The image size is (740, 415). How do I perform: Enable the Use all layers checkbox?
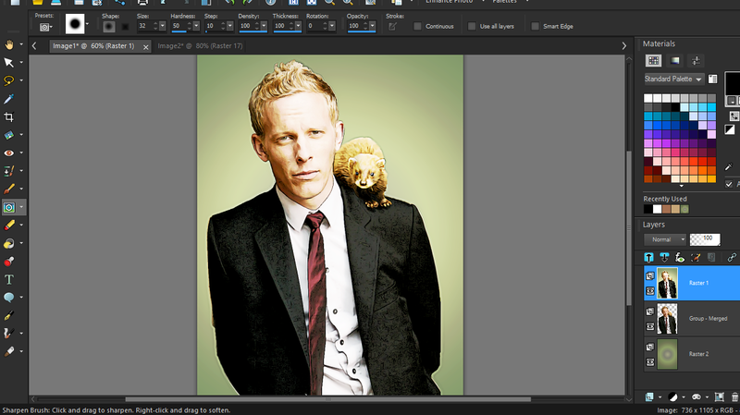[472, 27]
